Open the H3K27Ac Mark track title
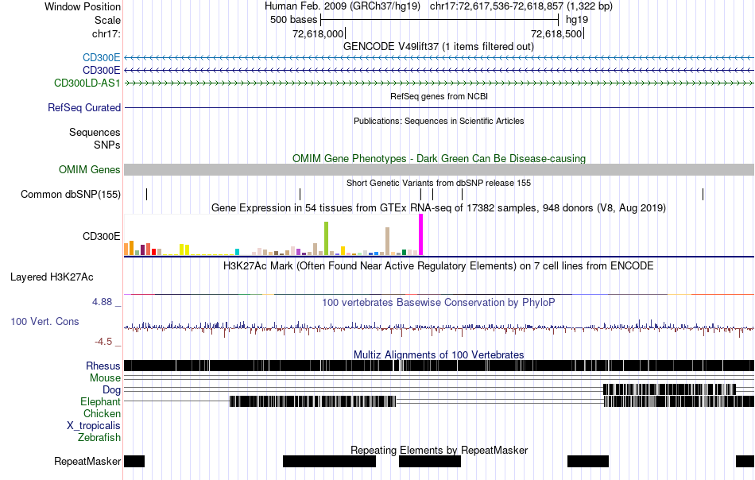 (439, 265)
